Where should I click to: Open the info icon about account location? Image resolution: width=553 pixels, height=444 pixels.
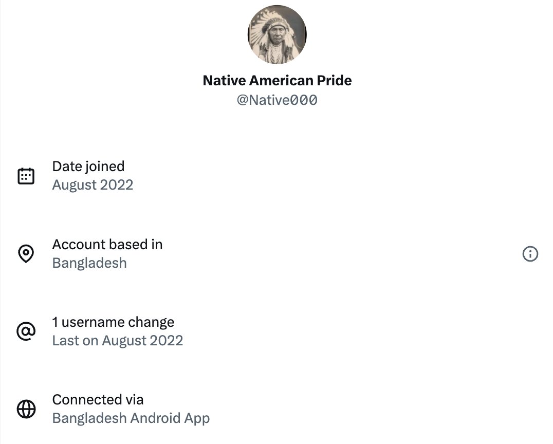[x=530, y=254]
